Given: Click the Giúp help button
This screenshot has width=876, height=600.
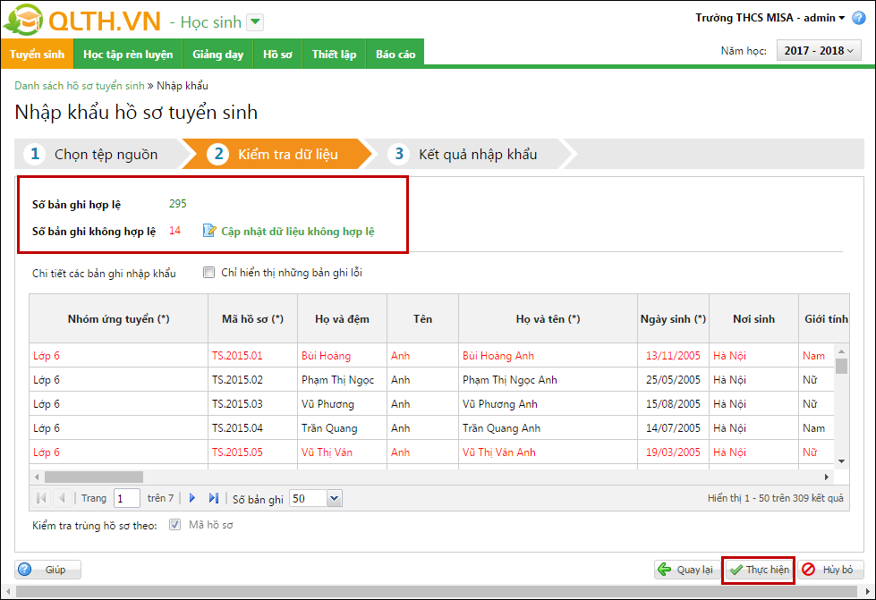Looking at the screenshot, I should tap(47, 570).
